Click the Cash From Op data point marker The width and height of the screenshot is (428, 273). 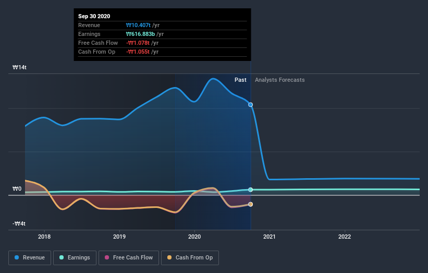(250, 204)
